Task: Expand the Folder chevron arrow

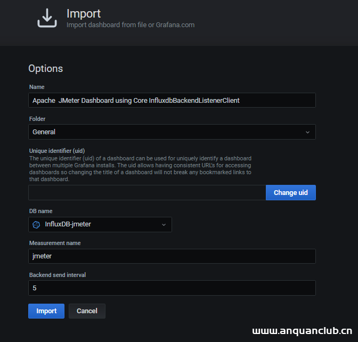Action: (x=307, y=132)
